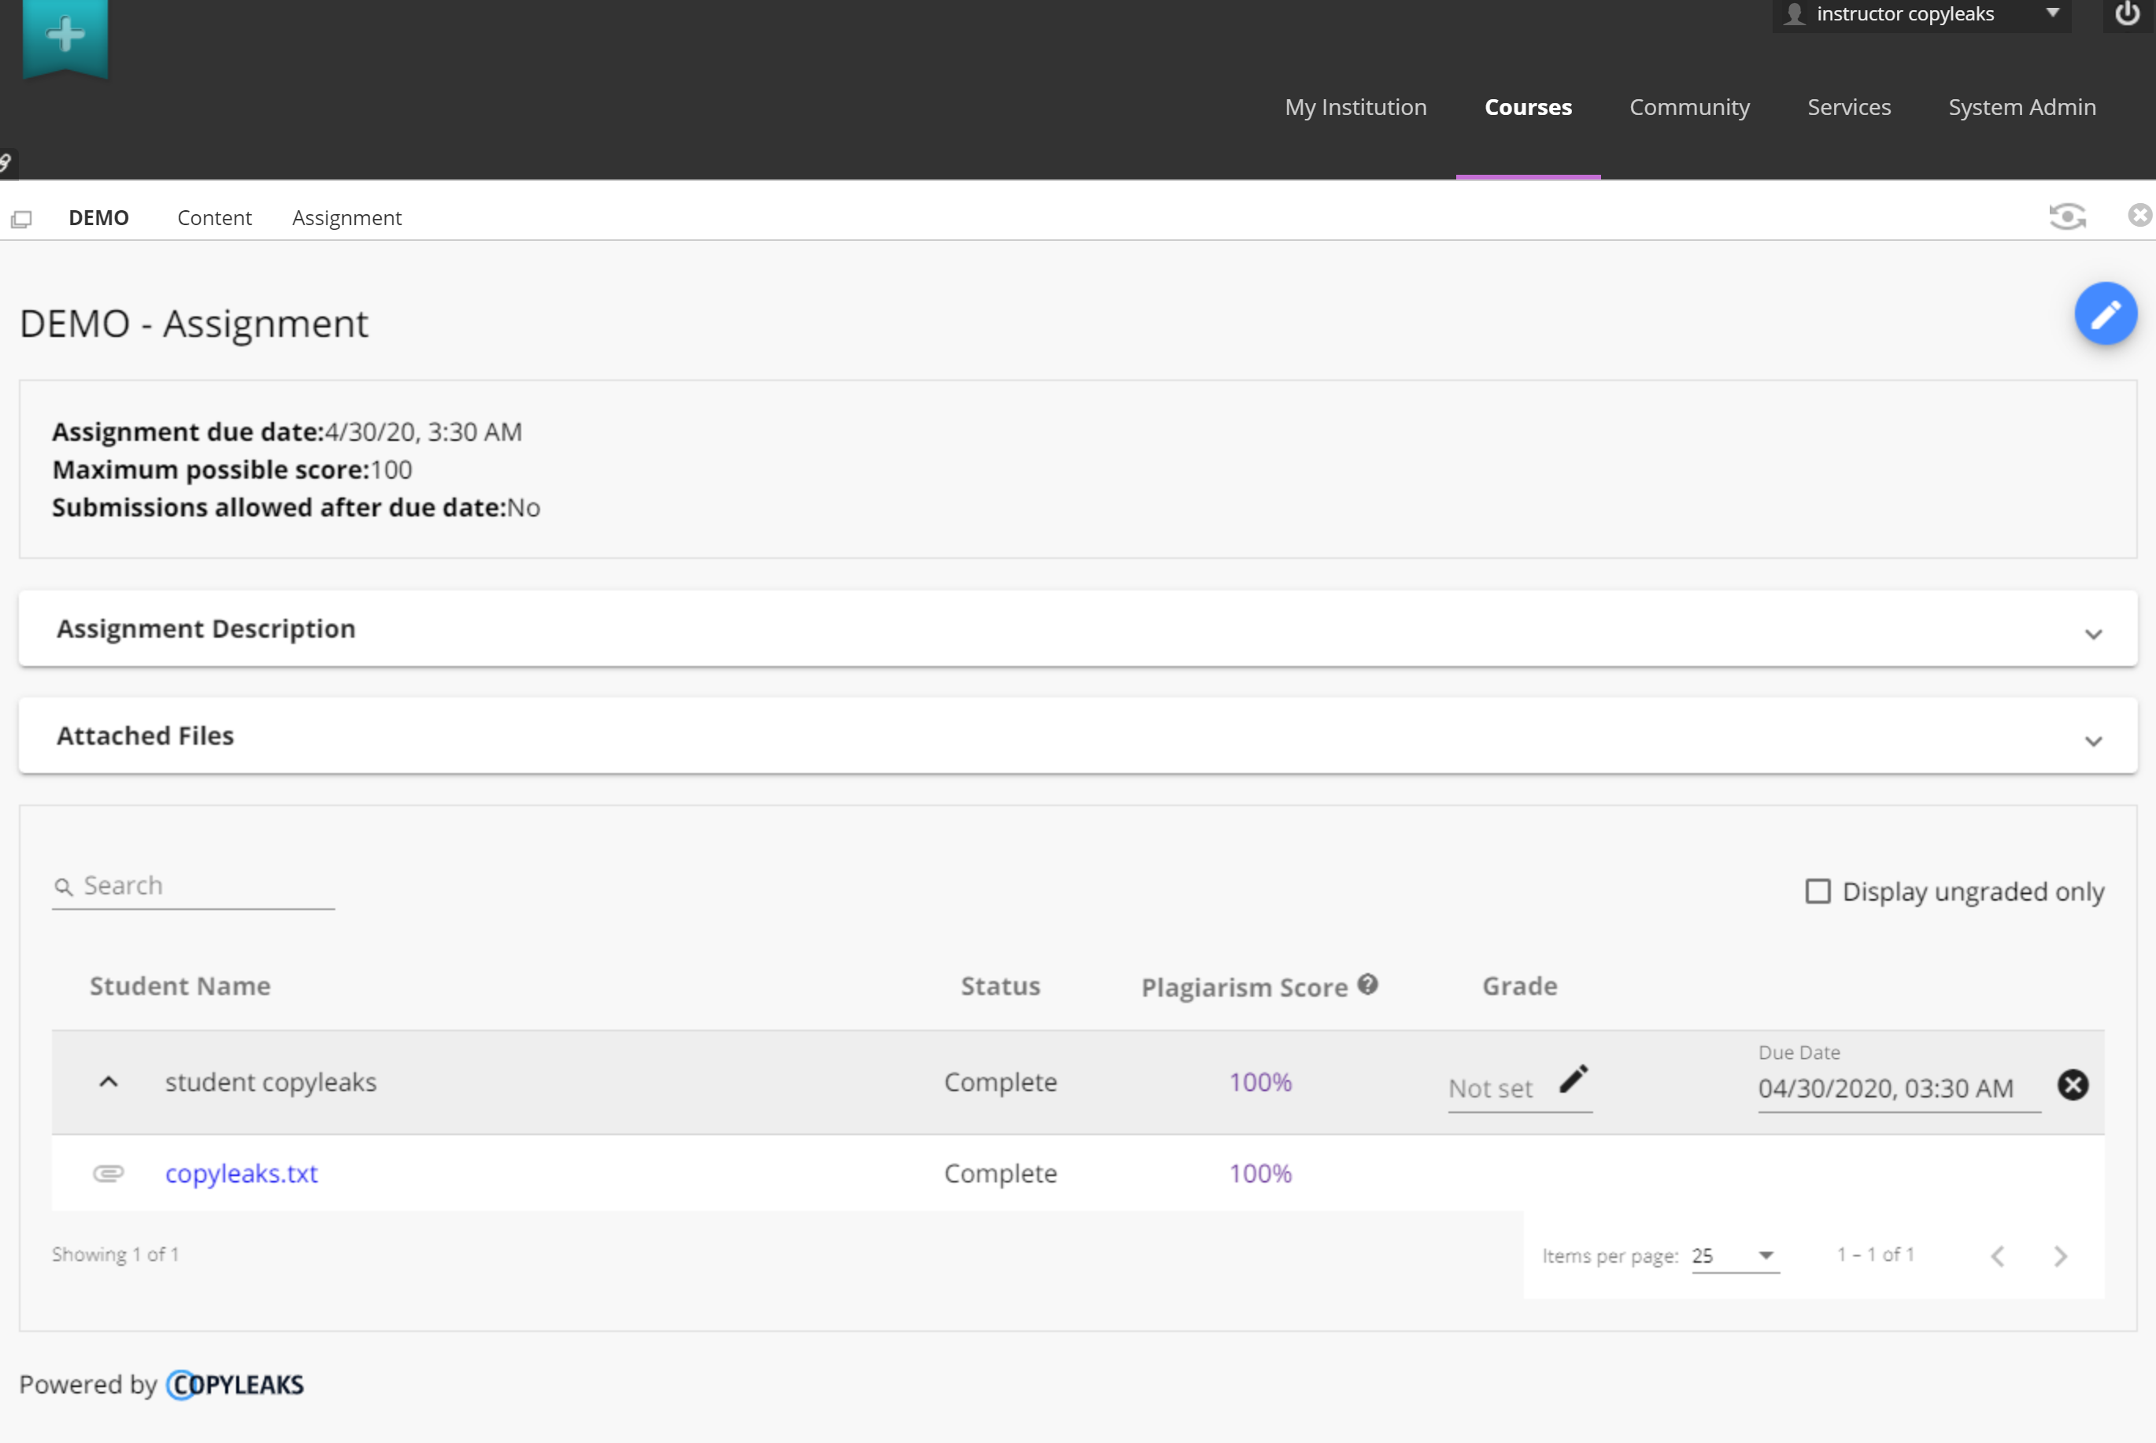This screenshot has height=1443, width=2156.
Task: Click the paperclip icon beside copyleaks.txt
Action: pyautogui.click(x=109, y=1173)
